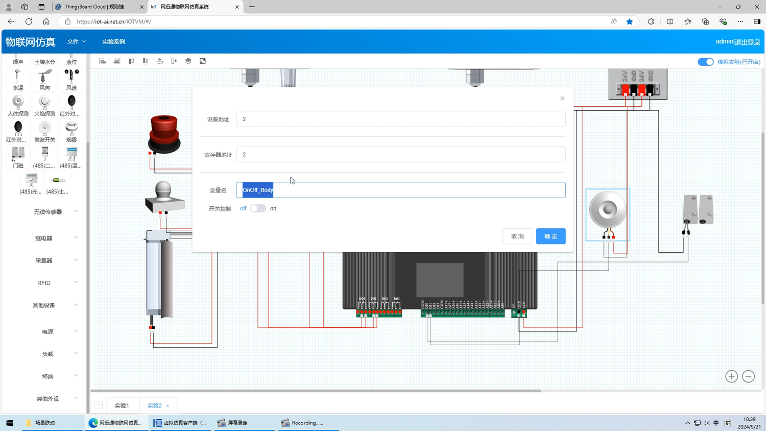Click the 取消 cancel button
Image resolution: width=766 pixels, height=431 pixels.
point(517,236)
